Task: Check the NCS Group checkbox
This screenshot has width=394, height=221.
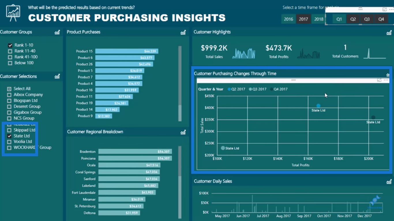Action: [9, 119]
